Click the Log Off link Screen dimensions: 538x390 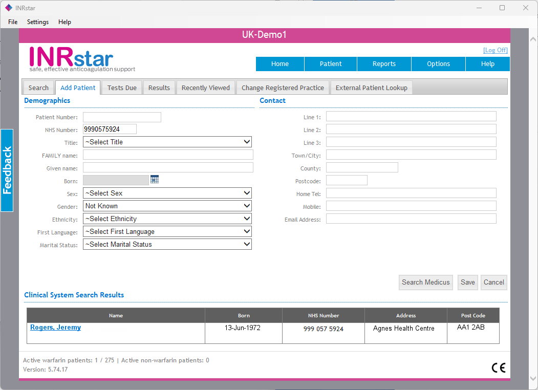pos(495,50)
